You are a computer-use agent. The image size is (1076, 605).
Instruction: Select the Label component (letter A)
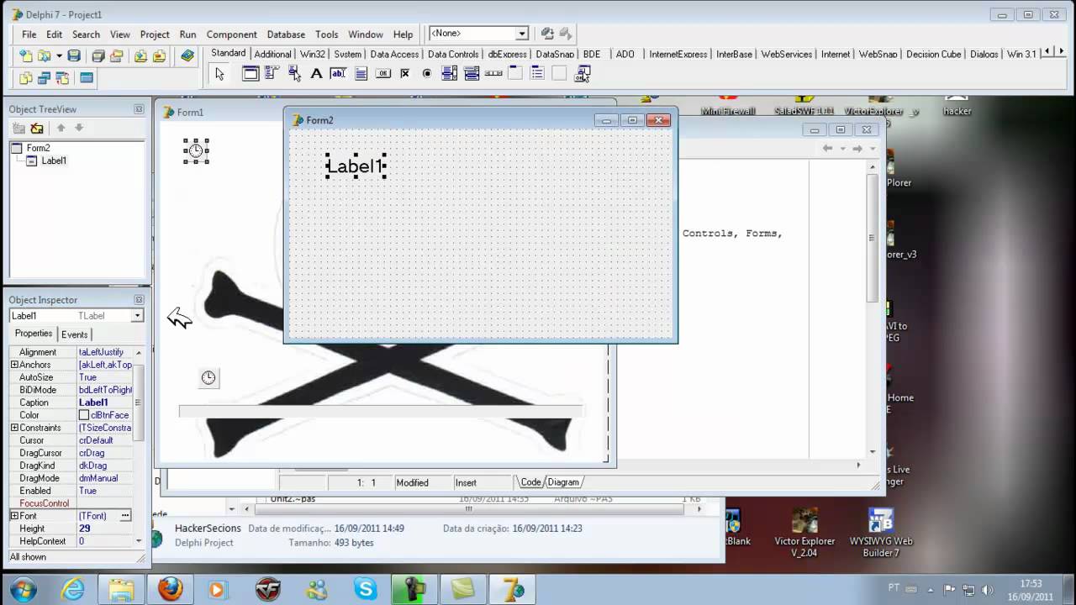pyautogui.click(x=316, y=74)
